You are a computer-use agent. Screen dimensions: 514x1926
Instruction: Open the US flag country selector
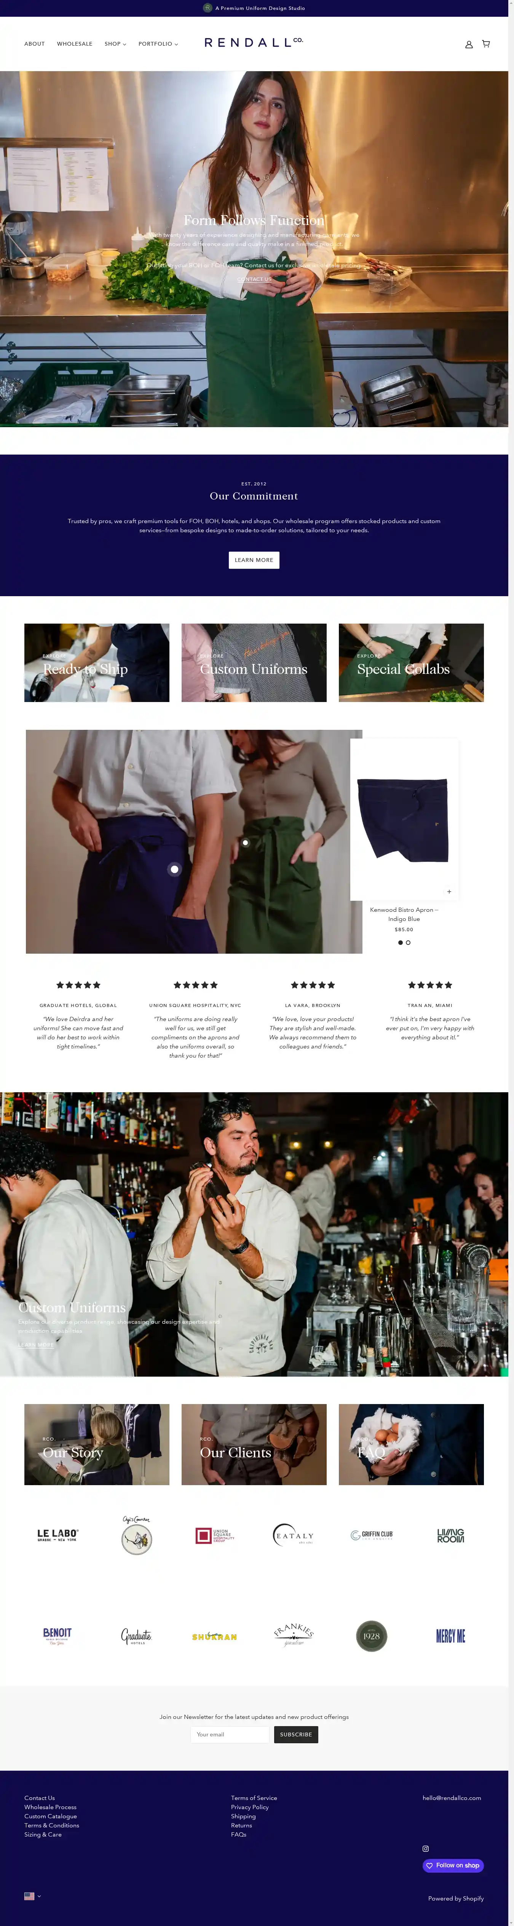32,1896
